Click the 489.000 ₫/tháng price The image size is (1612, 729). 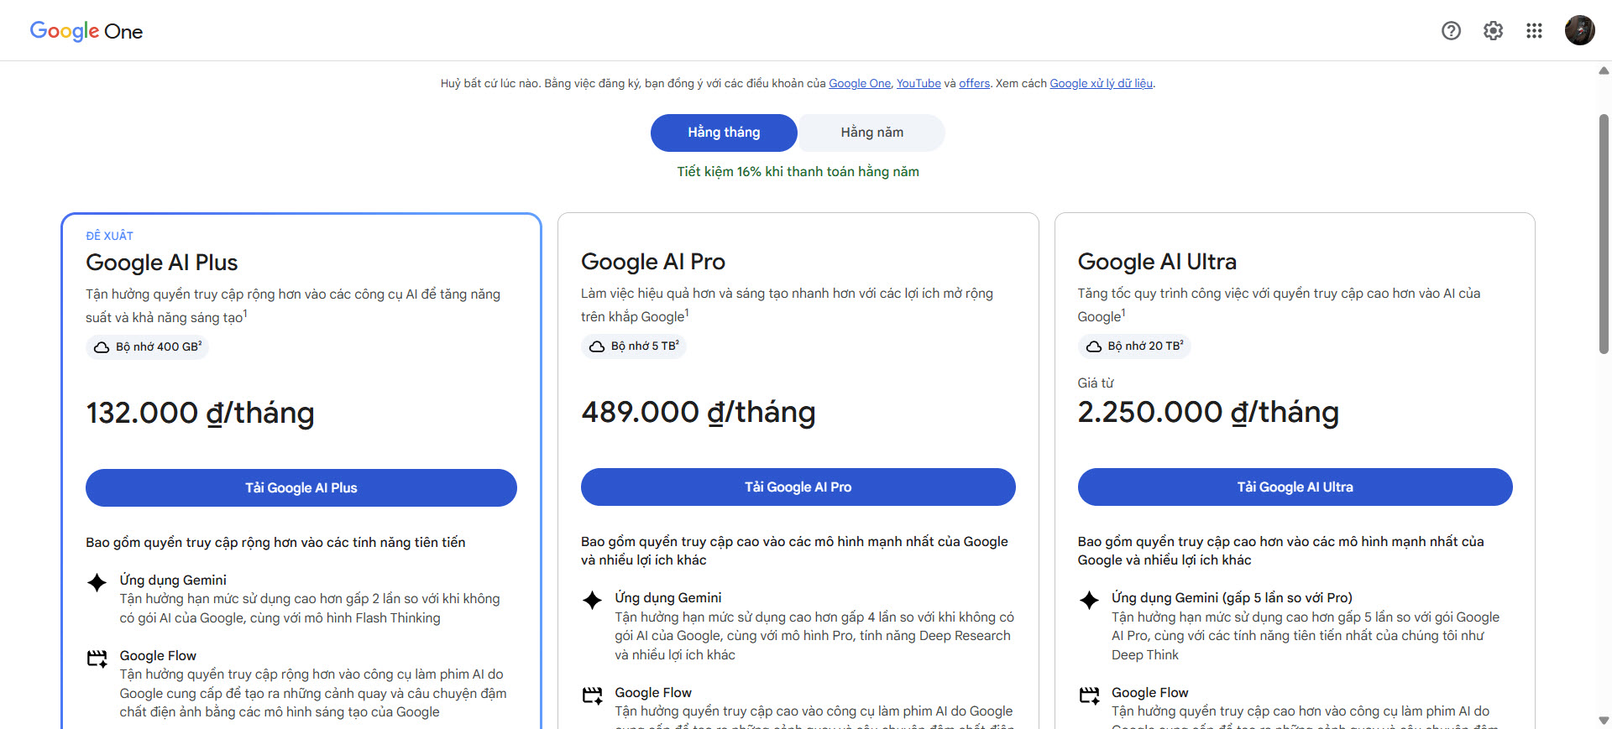coord(699,412)
